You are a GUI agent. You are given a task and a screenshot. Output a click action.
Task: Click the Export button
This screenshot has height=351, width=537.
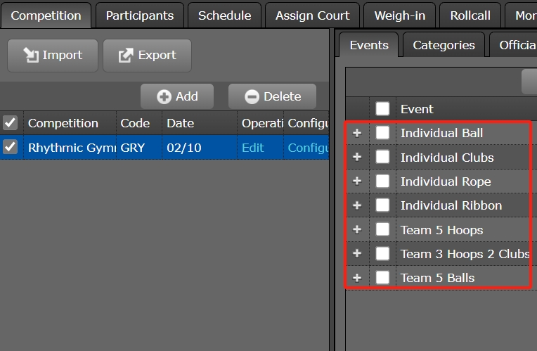click(147, 56)
